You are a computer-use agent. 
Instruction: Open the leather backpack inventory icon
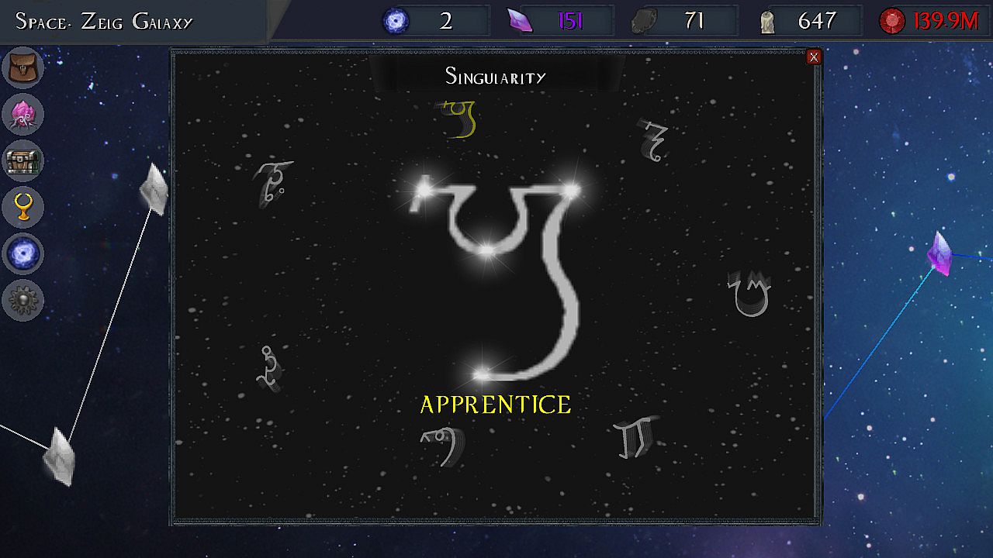pyautogui.click(x=22, y=67)
